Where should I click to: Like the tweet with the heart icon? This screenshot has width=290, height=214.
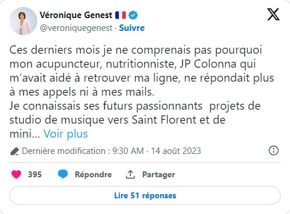coord(16,174)
